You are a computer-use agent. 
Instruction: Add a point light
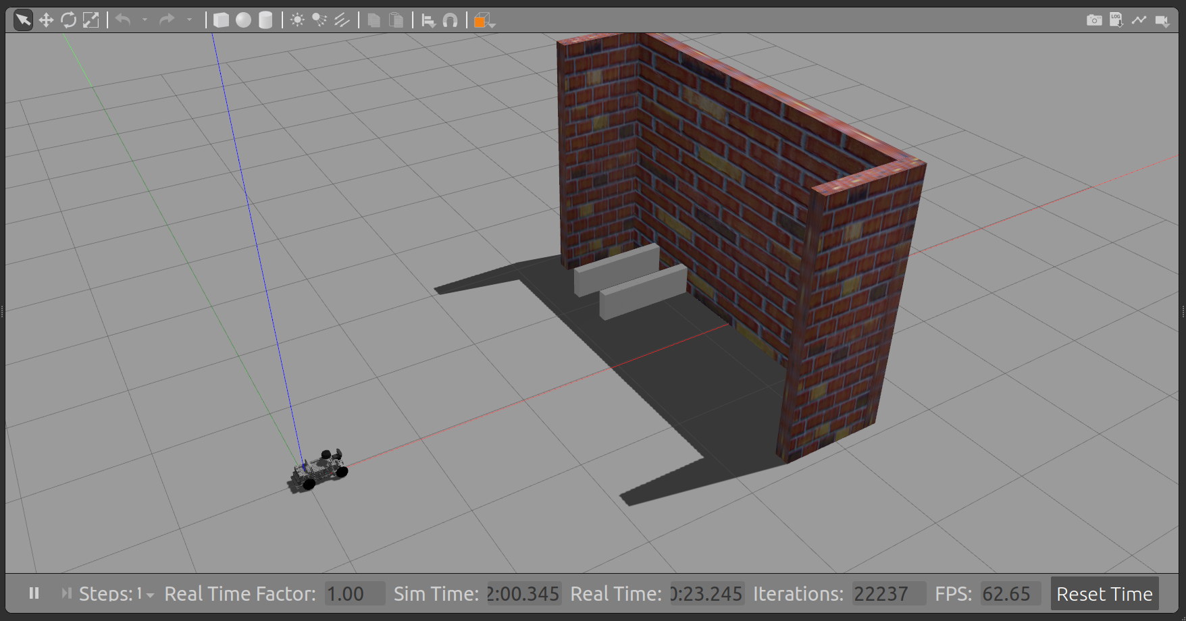[297, 20]
